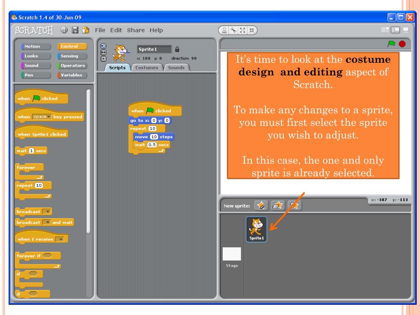Open the Share menu
This screenshot has width=420, height=315.
[136, 30]
